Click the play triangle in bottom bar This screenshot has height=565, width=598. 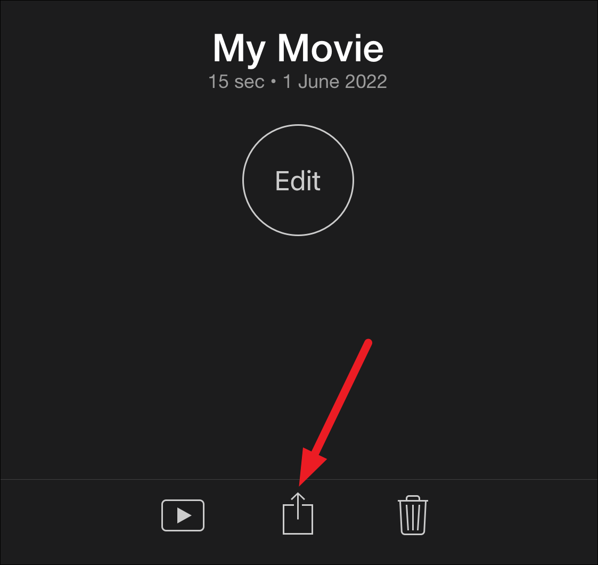coord(184,516)
